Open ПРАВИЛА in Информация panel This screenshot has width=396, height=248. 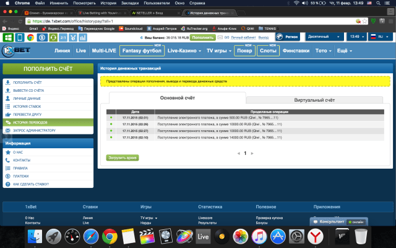tap(48, 168)
